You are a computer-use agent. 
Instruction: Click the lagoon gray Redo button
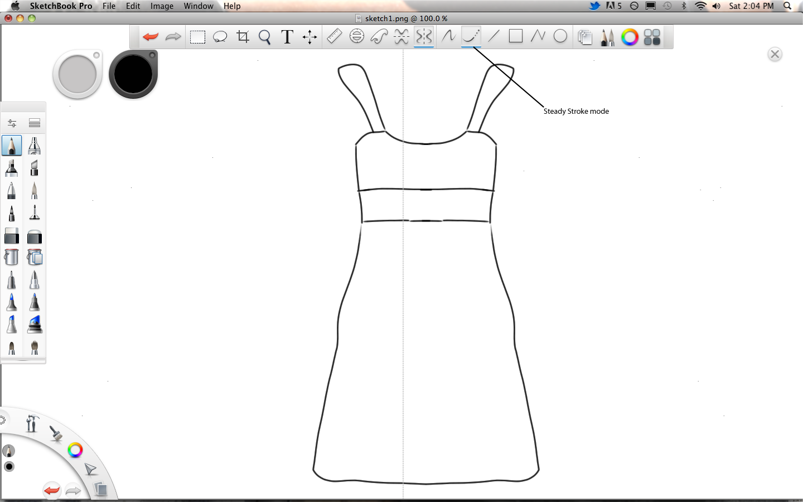coord(73,491)
